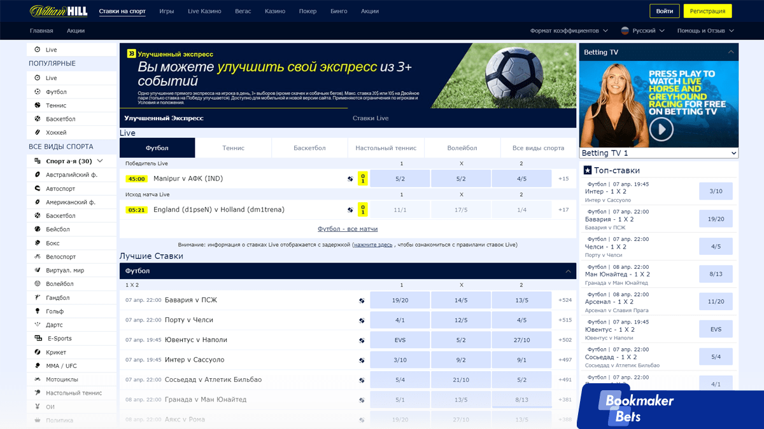764x429 pixels.
Task: Collapse the Betting TV panel
Action: pos(730,52)
